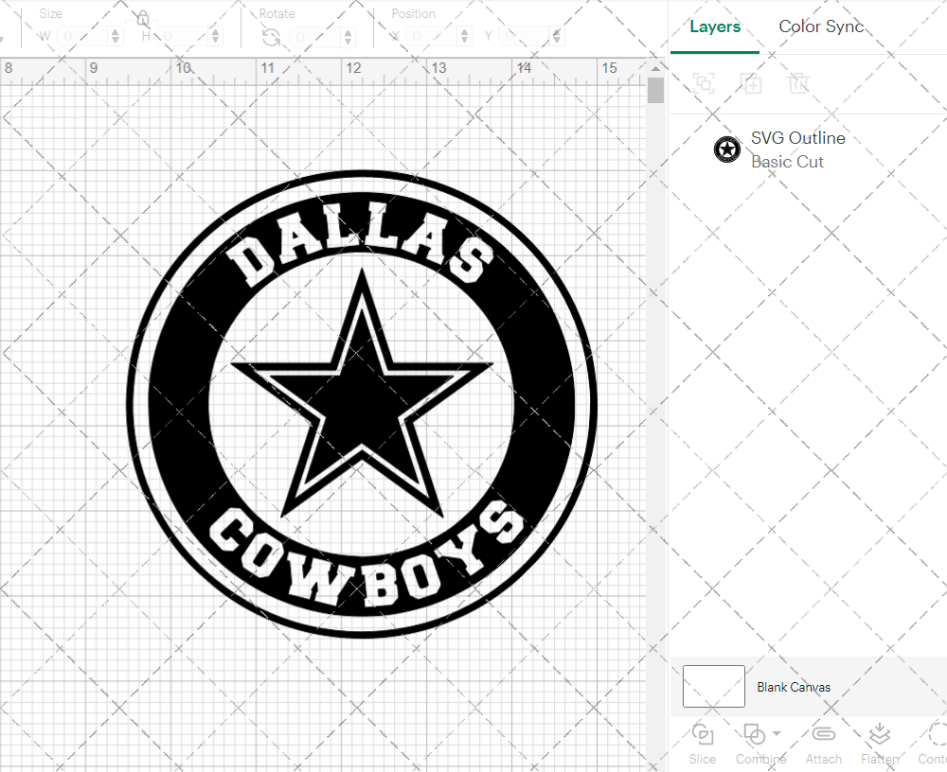Toggle the size aspect-ratio lock
The image size is (947, 772).
tap(142, 18)
